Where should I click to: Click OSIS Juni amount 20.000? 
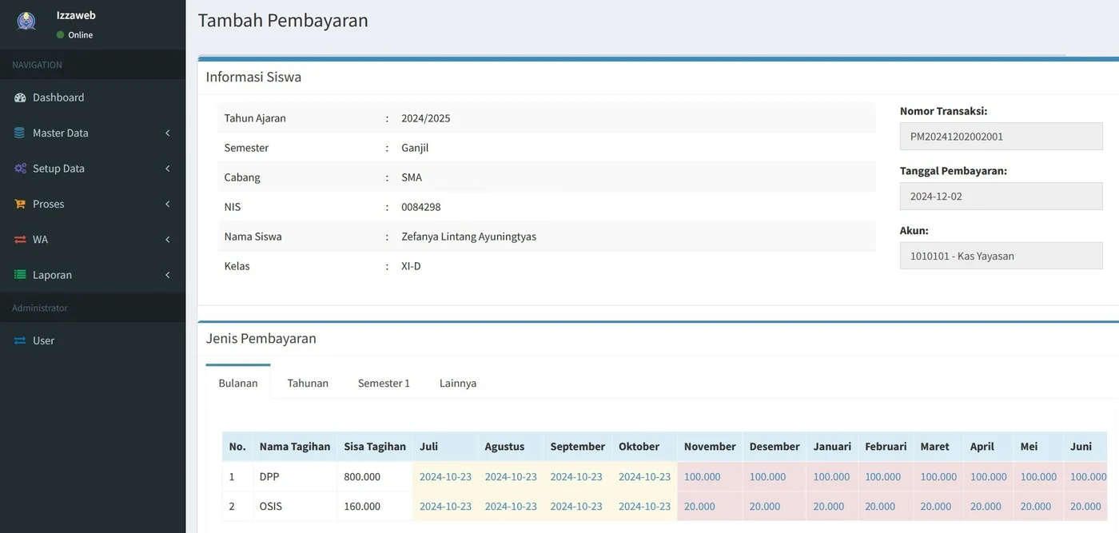[x=1085, y=507]
